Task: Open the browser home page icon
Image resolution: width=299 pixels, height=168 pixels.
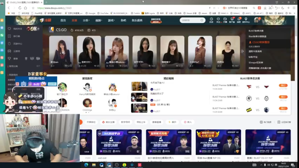Action: point(25,8)
